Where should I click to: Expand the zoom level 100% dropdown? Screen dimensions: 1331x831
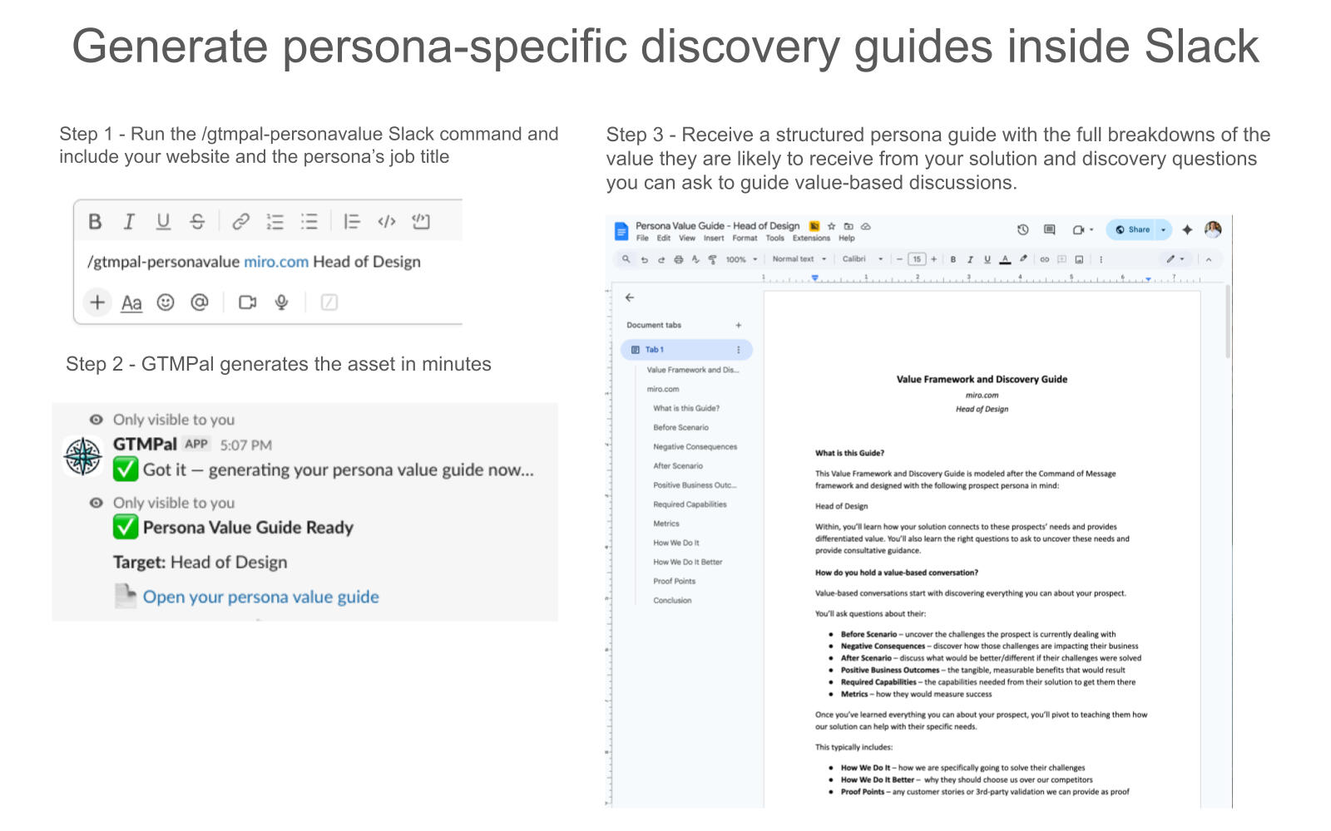coord(741,259)
